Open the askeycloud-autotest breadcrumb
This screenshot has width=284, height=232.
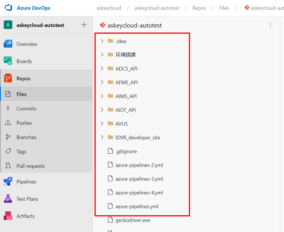tap(157, 8)
